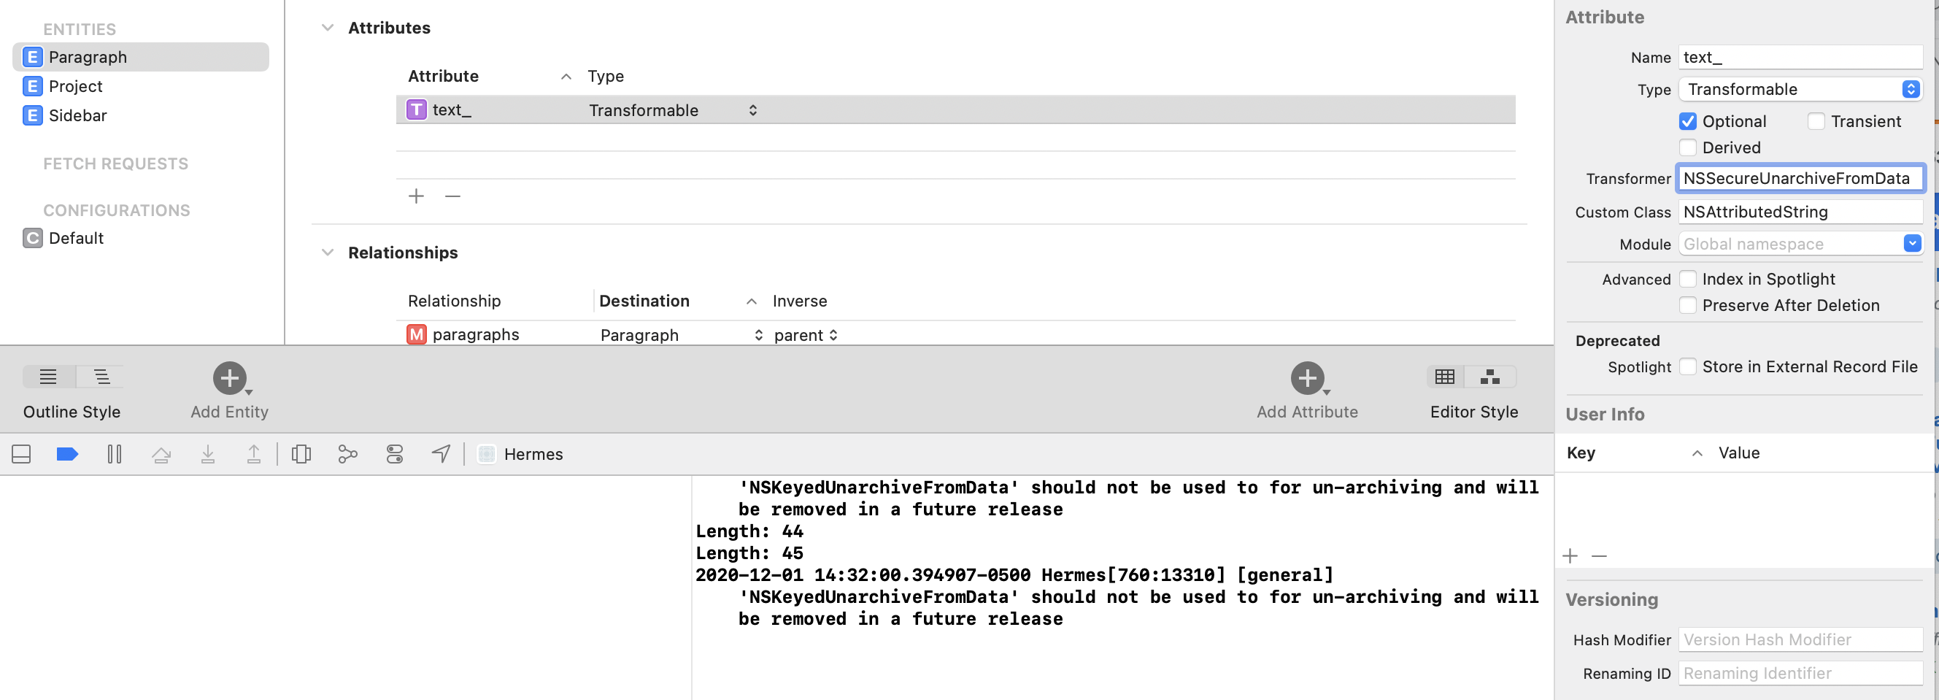1939x700 pixels.
Task: Edit the attribute Name field
Action: tap(1800, 58)
